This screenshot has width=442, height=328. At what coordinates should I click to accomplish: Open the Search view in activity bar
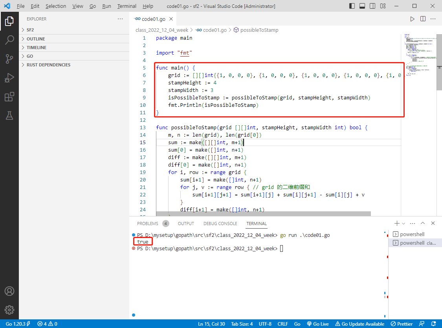[9, 40]
